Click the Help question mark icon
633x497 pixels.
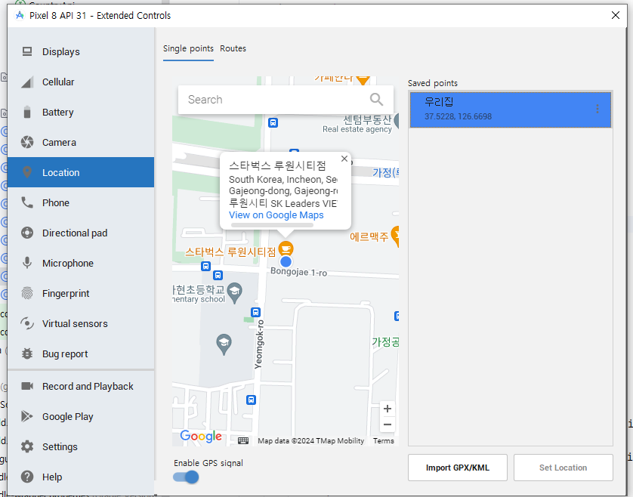[27, 477]
